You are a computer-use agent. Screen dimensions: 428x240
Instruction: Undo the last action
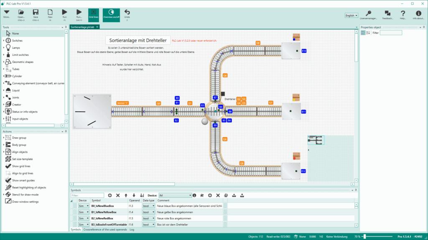[127, 15]
